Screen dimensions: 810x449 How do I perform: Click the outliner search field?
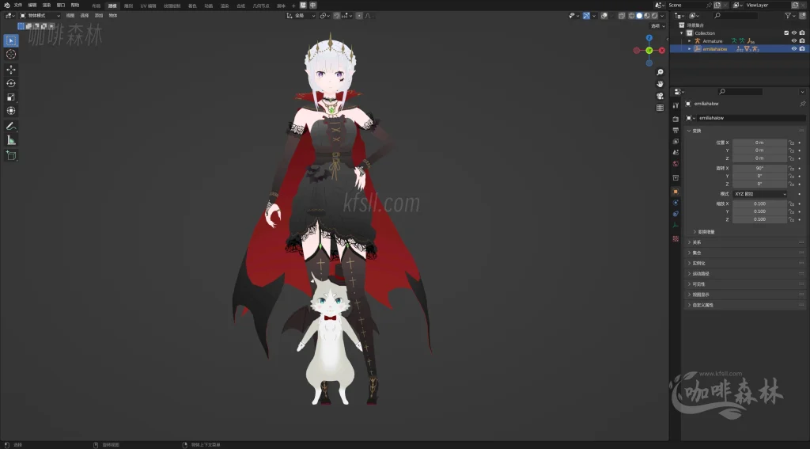[x=736, y=16]
